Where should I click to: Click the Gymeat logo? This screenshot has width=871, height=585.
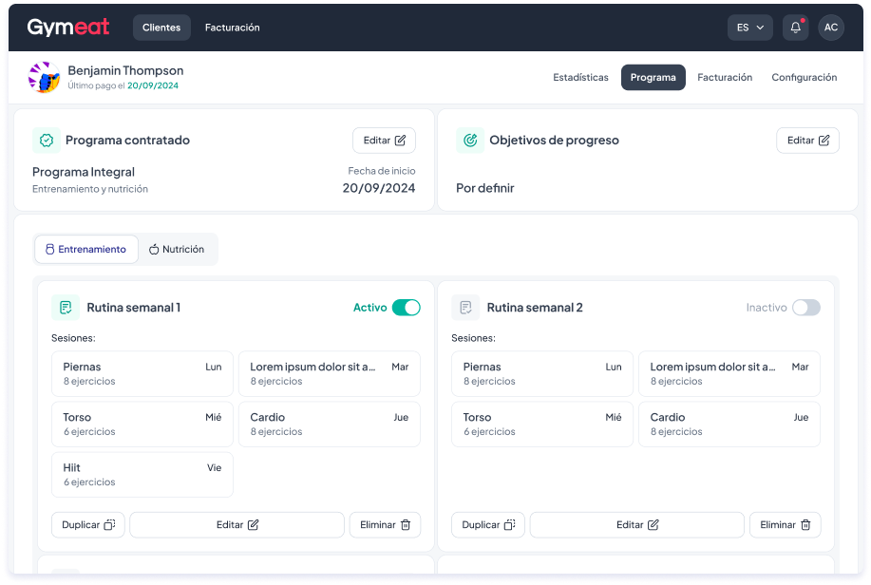(68, 28)
